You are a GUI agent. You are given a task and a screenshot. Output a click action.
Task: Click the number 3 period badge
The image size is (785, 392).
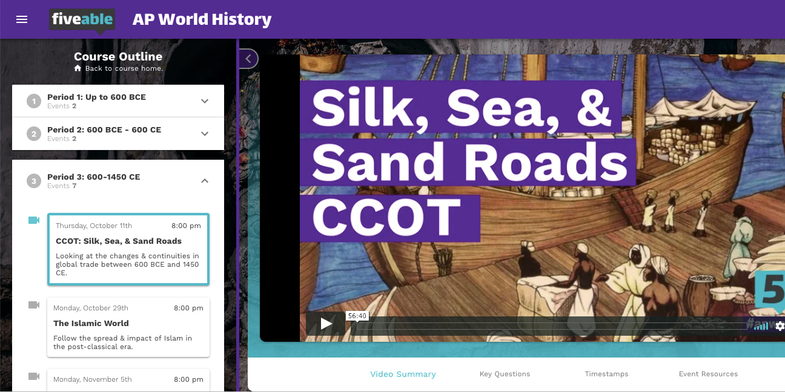[x=34, y=181]
